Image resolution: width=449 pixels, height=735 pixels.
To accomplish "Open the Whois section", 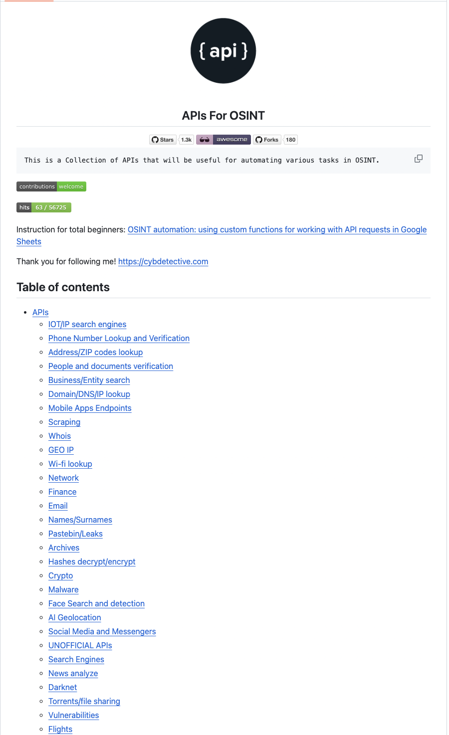I will tap(59, 436).
